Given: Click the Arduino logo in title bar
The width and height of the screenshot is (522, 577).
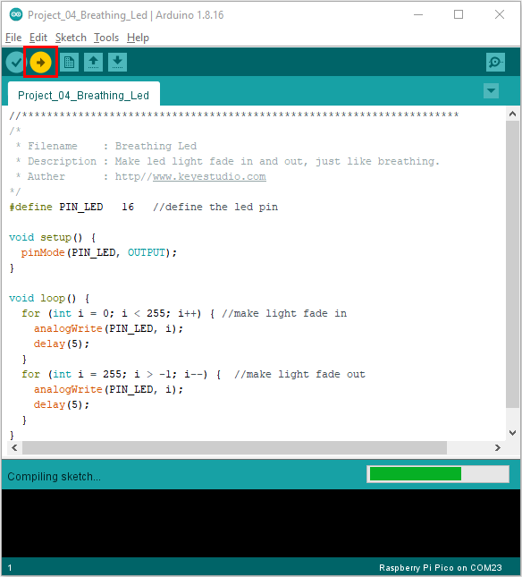Looking at the screenshot, I should 16,14.
